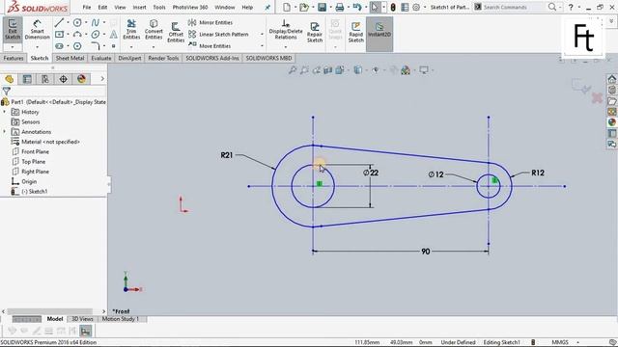Image resolution: width=618 pixels, height=347 pixels.
Task: Select the sketch Point tool
Action: [x=114, y=46]
